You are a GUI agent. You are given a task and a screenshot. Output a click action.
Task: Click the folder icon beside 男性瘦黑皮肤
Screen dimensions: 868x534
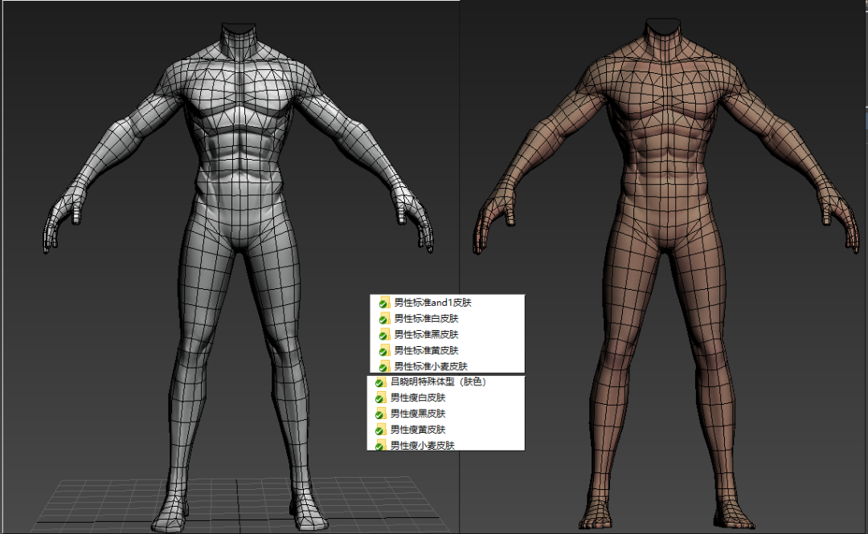(x=381, y=414)
